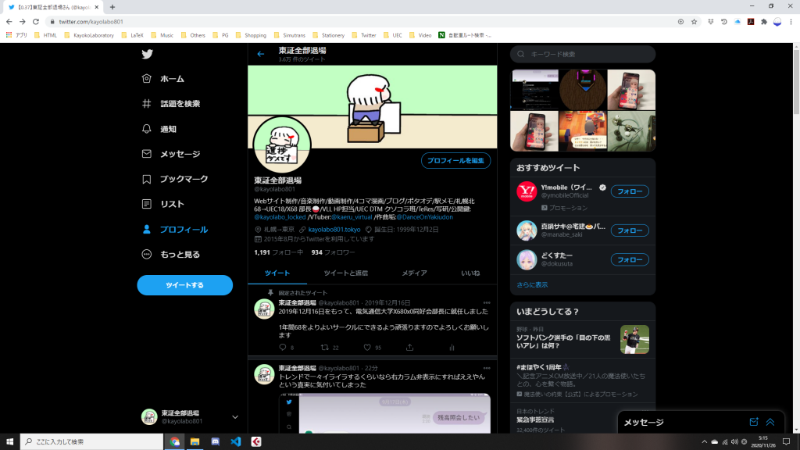Viewport: 800px width, 450px height.
Task: Retweet the pinned tweet
Action: 325,347
